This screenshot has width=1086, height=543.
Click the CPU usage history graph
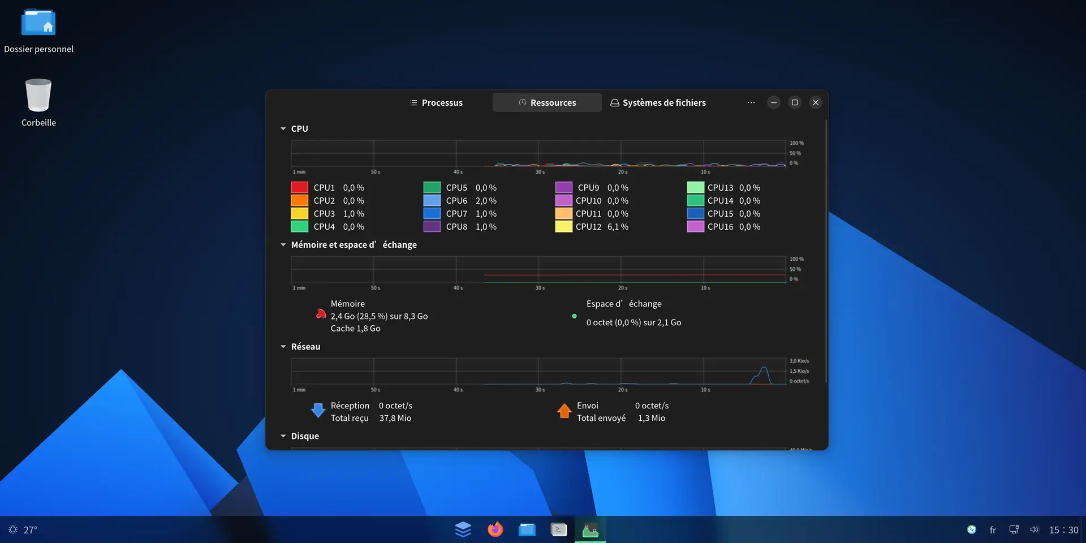[x=538, y=153]
